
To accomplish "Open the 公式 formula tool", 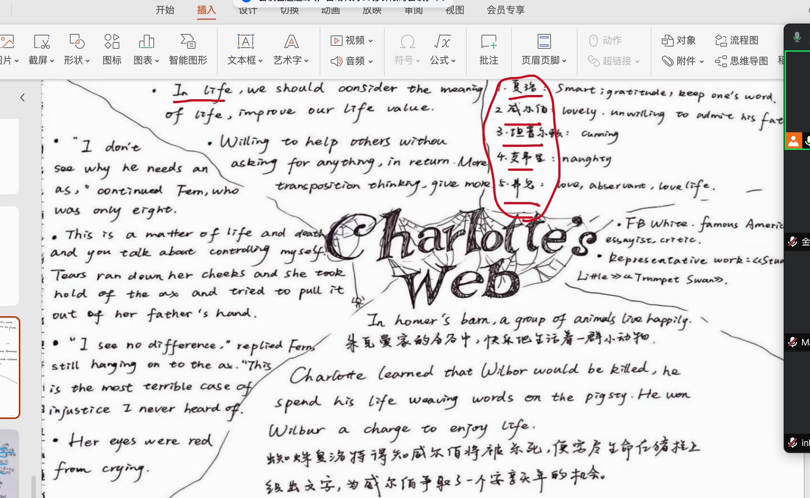I will pyautogui.click(x=442, y=42).
